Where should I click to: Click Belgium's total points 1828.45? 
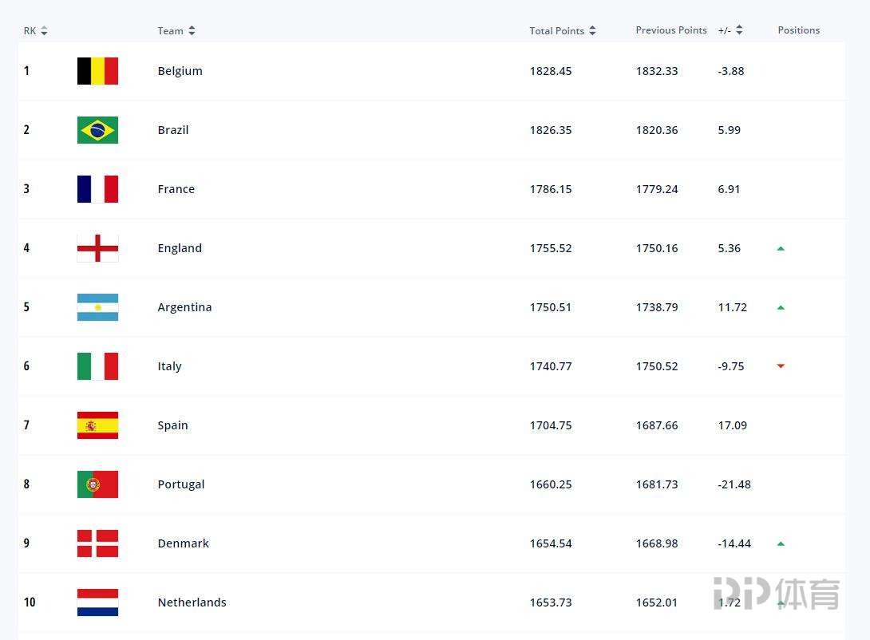tap(551, 71)
